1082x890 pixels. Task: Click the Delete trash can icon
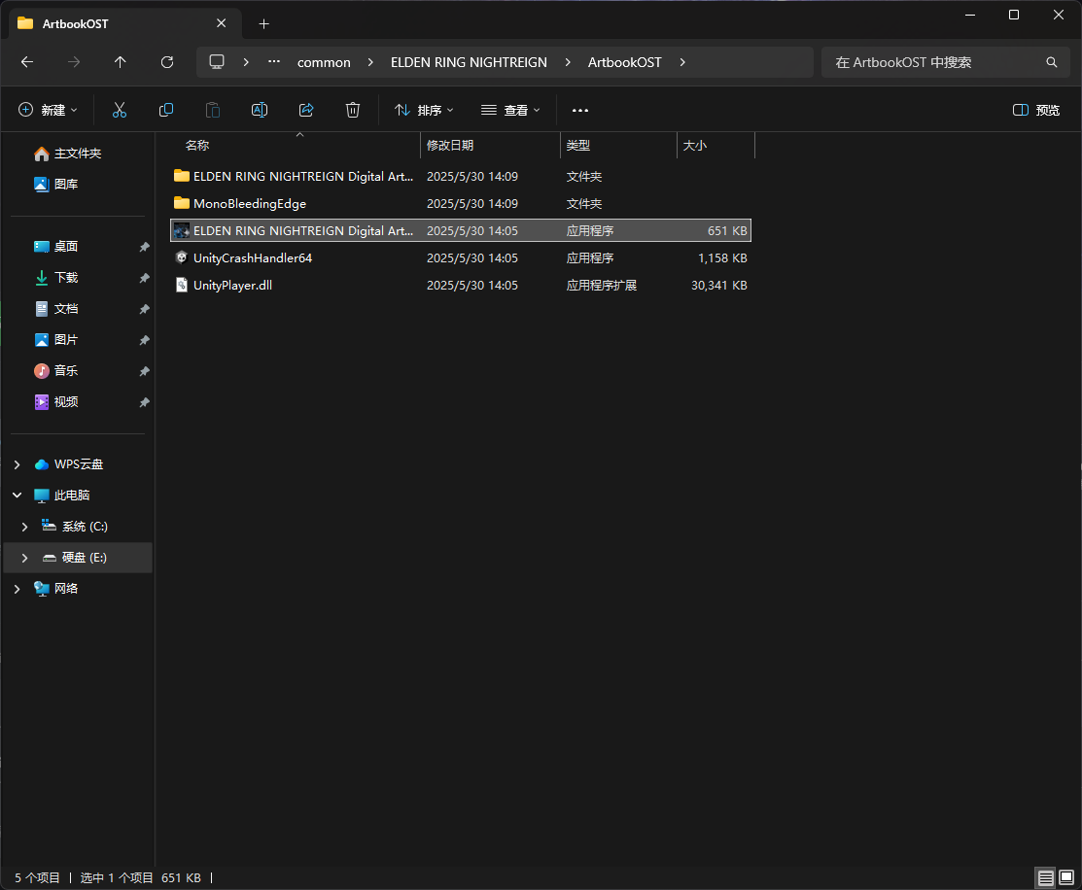(353, 110)
